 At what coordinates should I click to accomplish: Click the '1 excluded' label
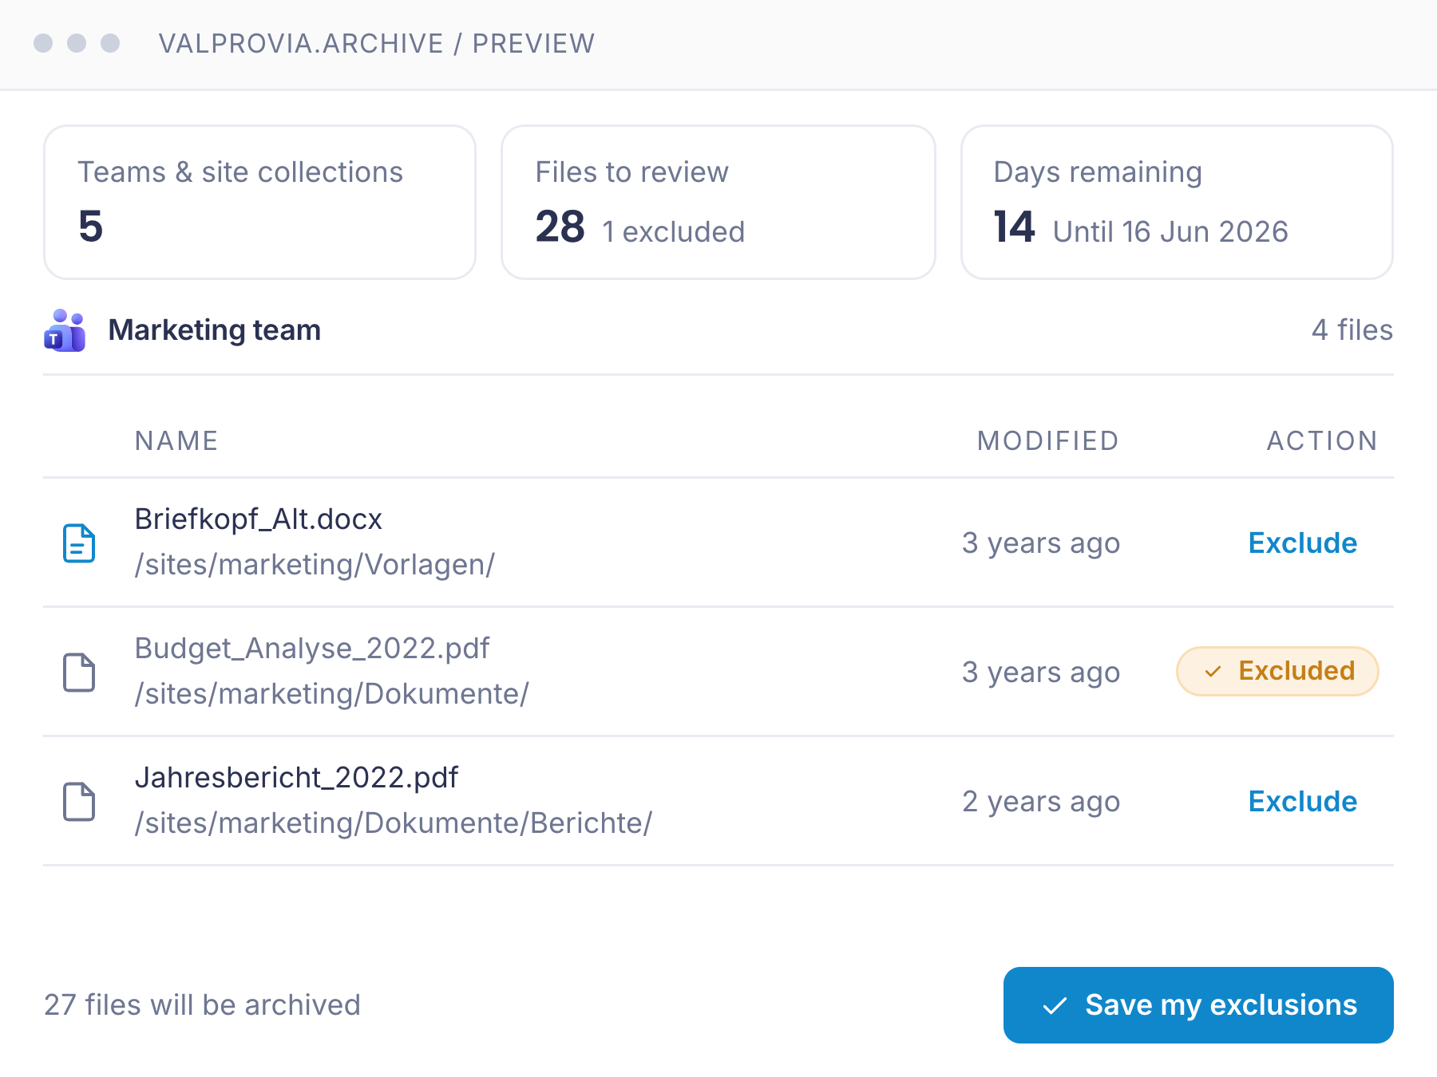pos(673,232)
